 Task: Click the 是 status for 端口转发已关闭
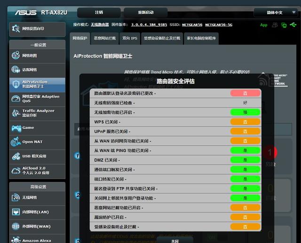245,179
